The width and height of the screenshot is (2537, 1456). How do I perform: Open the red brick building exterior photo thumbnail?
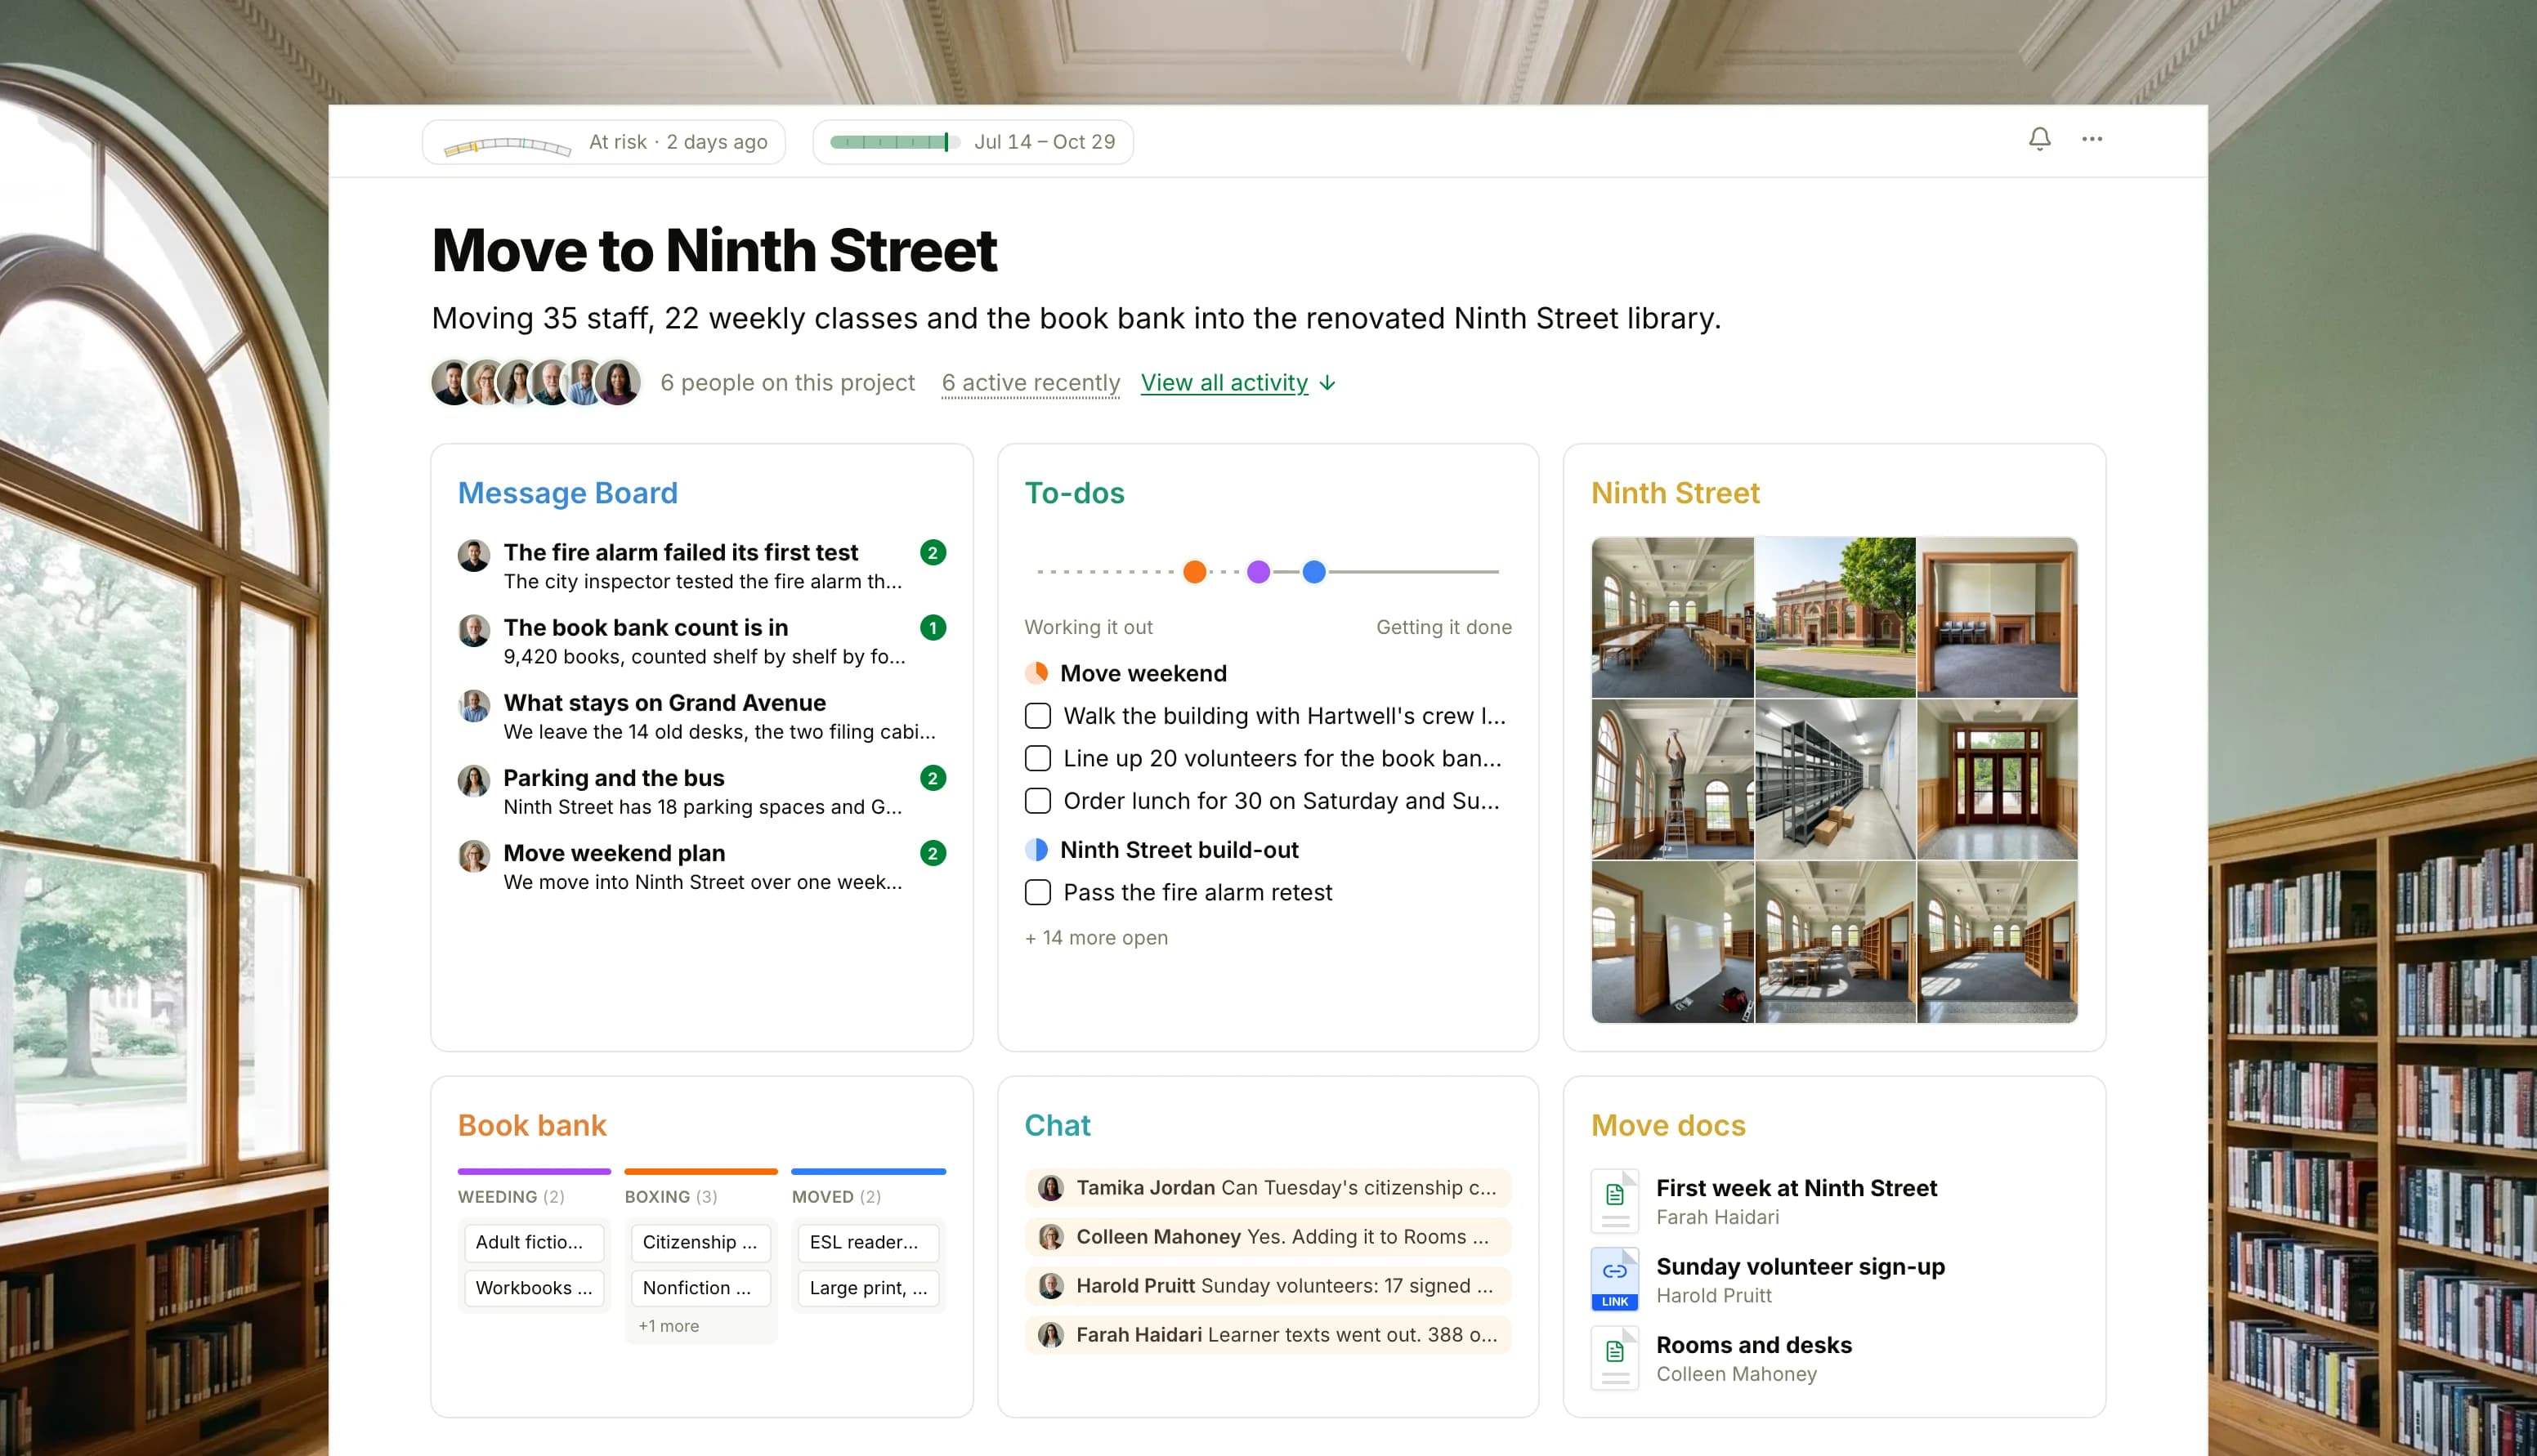click(1835, 617)
